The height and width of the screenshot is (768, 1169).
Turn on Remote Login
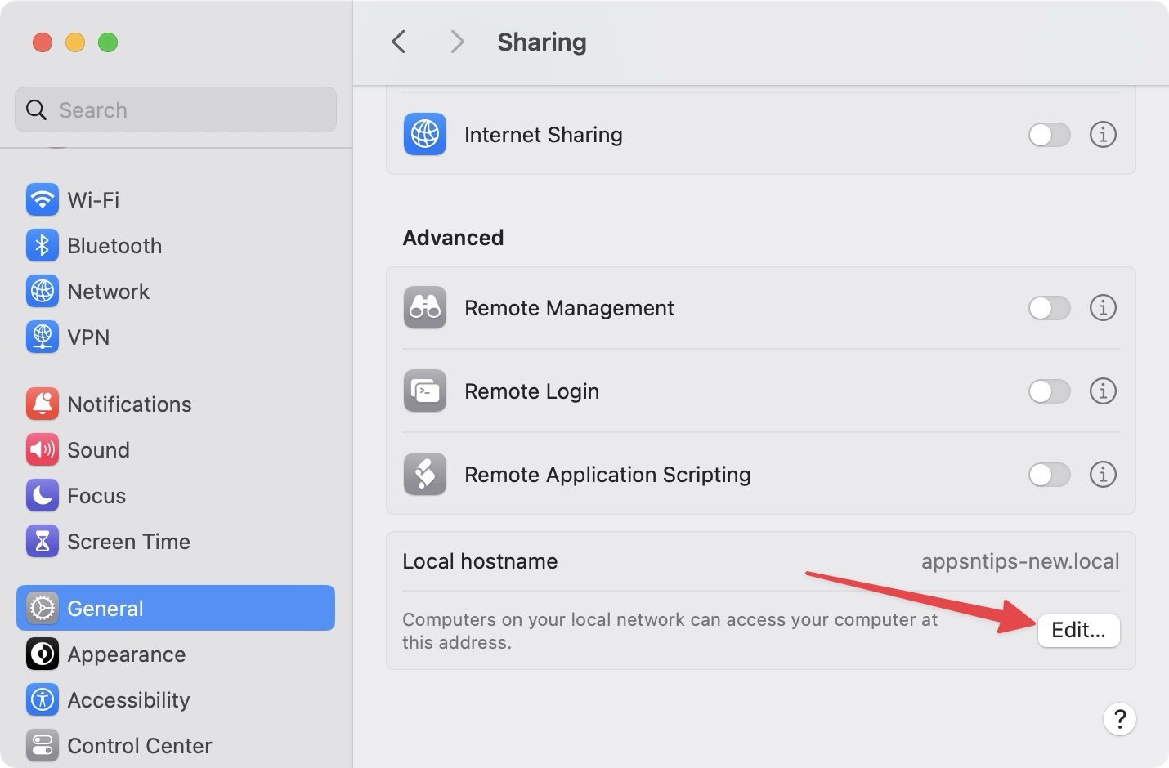[x=1050, y=391]
